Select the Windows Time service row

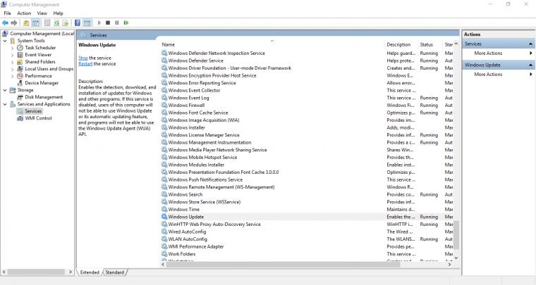307,209
